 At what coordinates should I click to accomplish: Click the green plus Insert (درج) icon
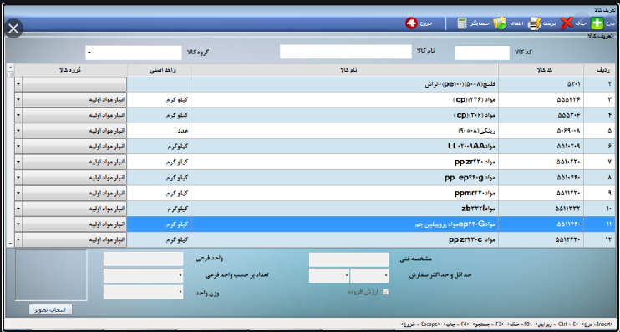[x=597, y=23]
